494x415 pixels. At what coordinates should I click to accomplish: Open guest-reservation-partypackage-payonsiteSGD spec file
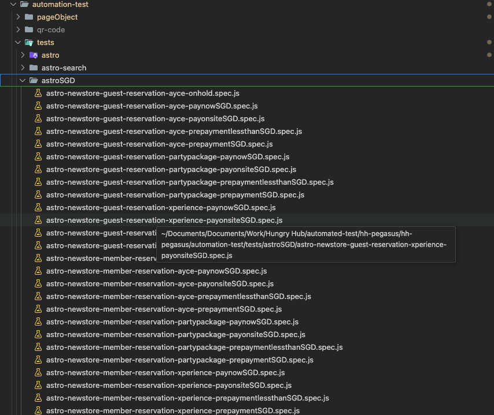coord(171,170)
